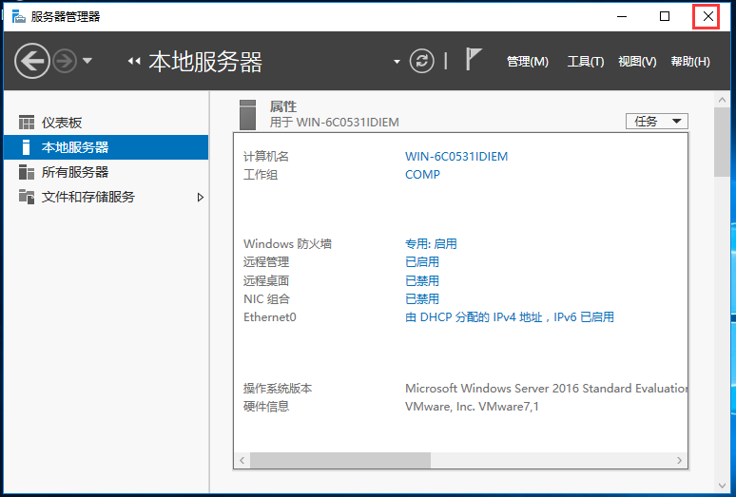Go back with the left arrow button

point(32,61)
